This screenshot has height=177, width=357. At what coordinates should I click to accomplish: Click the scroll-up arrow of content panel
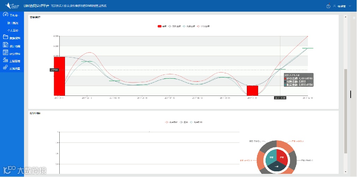346,17
